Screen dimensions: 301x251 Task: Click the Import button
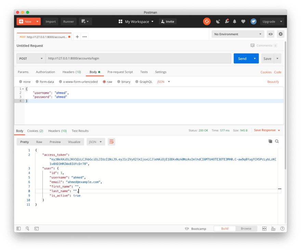tap(51, 21)
